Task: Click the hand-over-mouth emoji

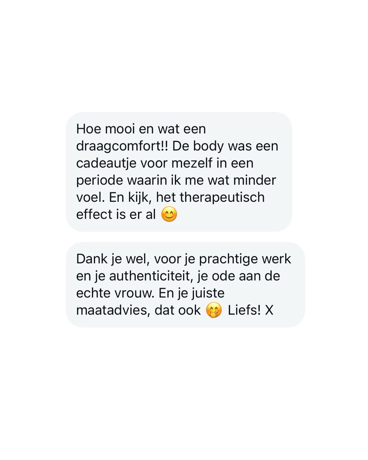Action: pyautogui.click(x=214, y=310)
